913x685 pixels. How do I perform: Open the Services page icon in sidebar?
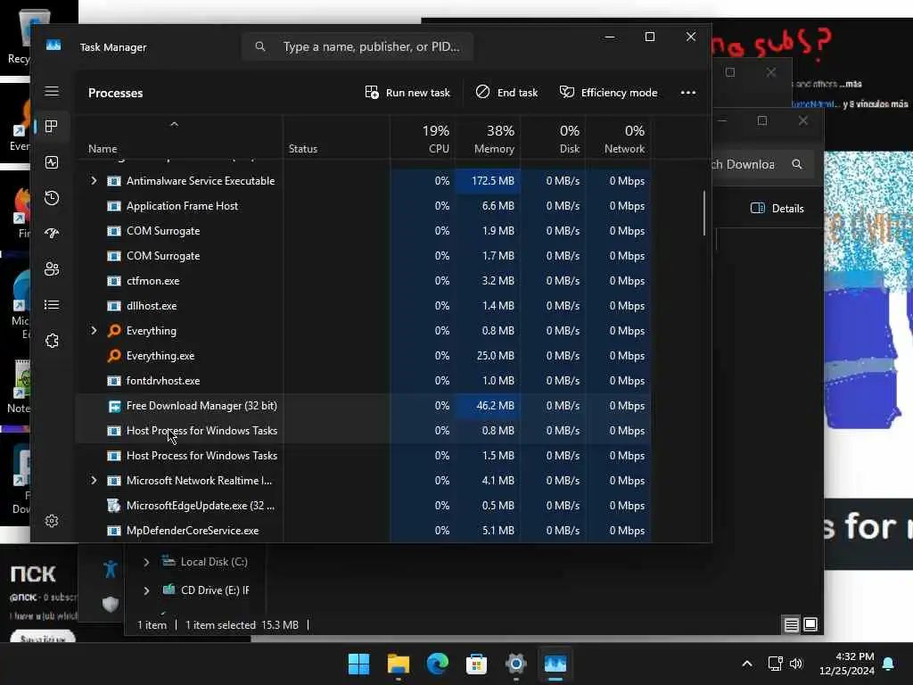click(x=52, y=341)
